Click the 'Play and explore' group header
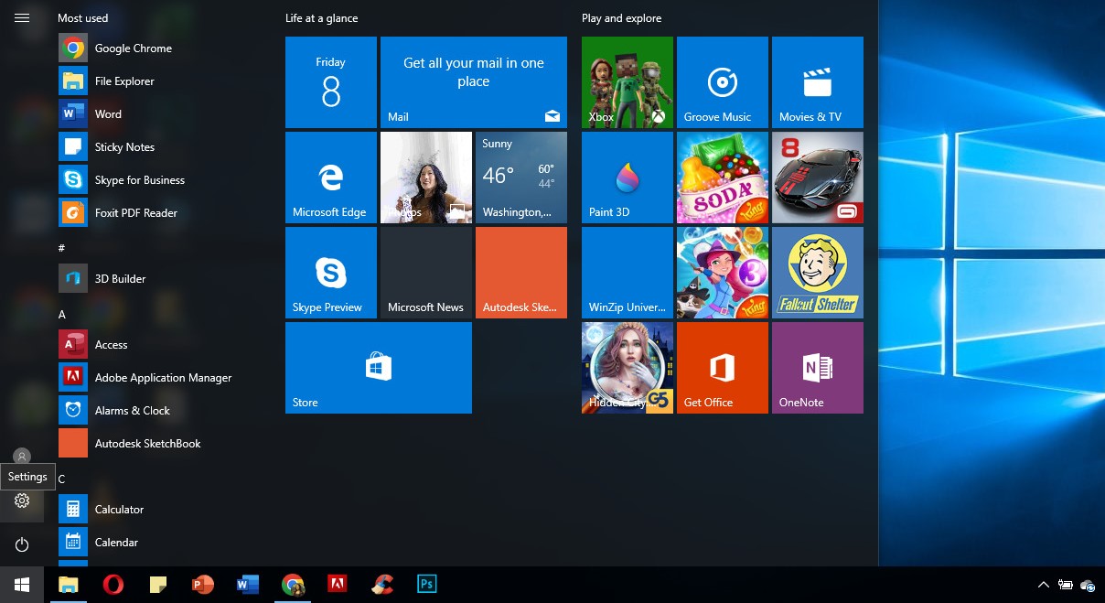Screen dimensions: 1105x603 [x=622, y=18]
